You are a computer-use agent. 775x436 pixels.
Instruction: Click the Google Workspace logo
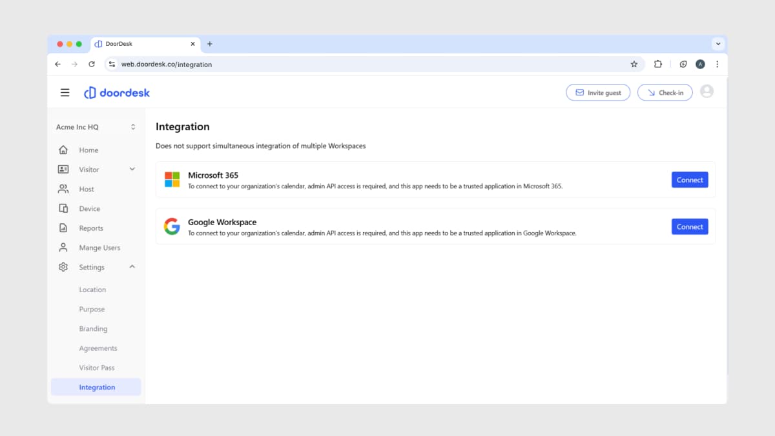172,226
